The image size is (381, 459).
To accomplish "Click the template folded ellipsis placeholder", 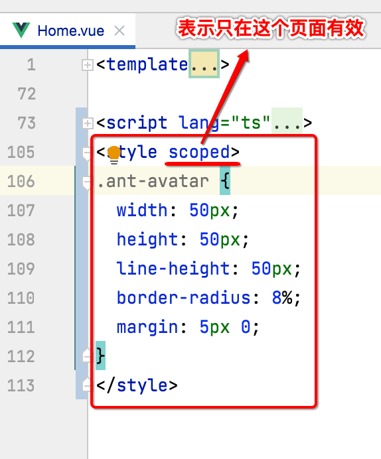I will [204, 64].
